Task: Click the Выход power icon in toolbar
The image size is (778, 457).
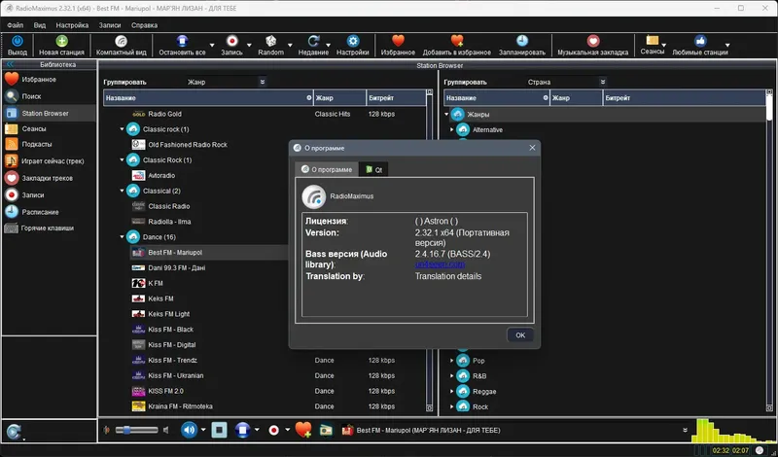Action: [17, 41]
